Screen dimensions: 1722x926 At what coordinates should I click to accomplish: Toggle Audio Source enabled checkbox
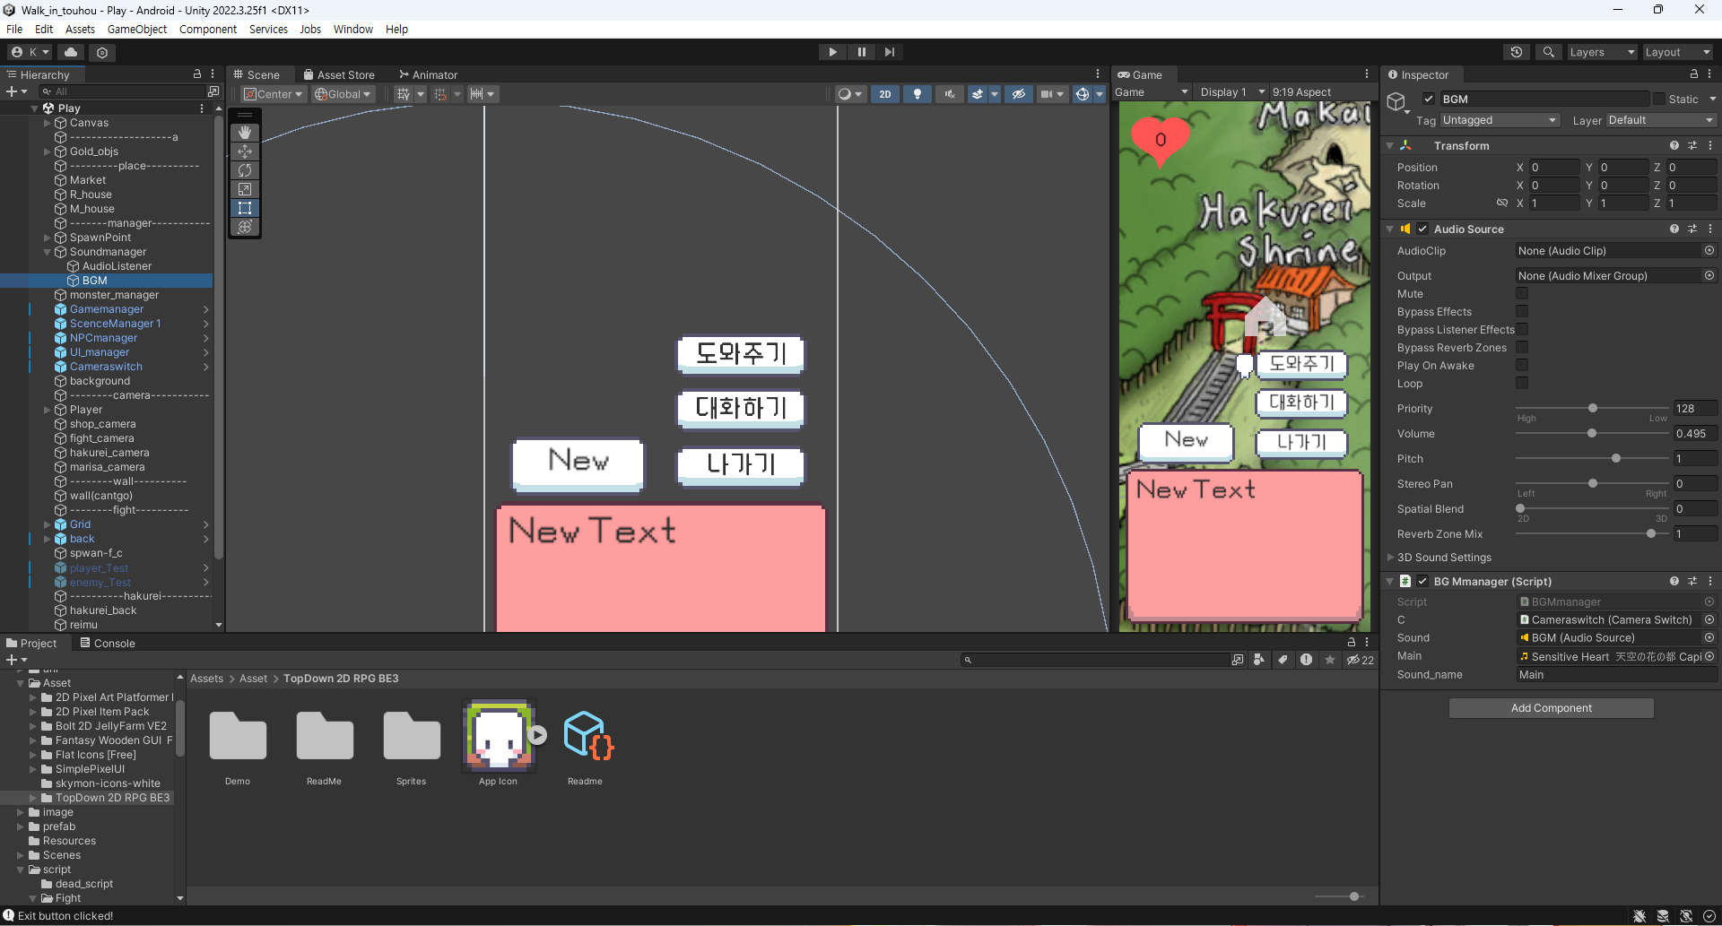tap(1422, 229)
